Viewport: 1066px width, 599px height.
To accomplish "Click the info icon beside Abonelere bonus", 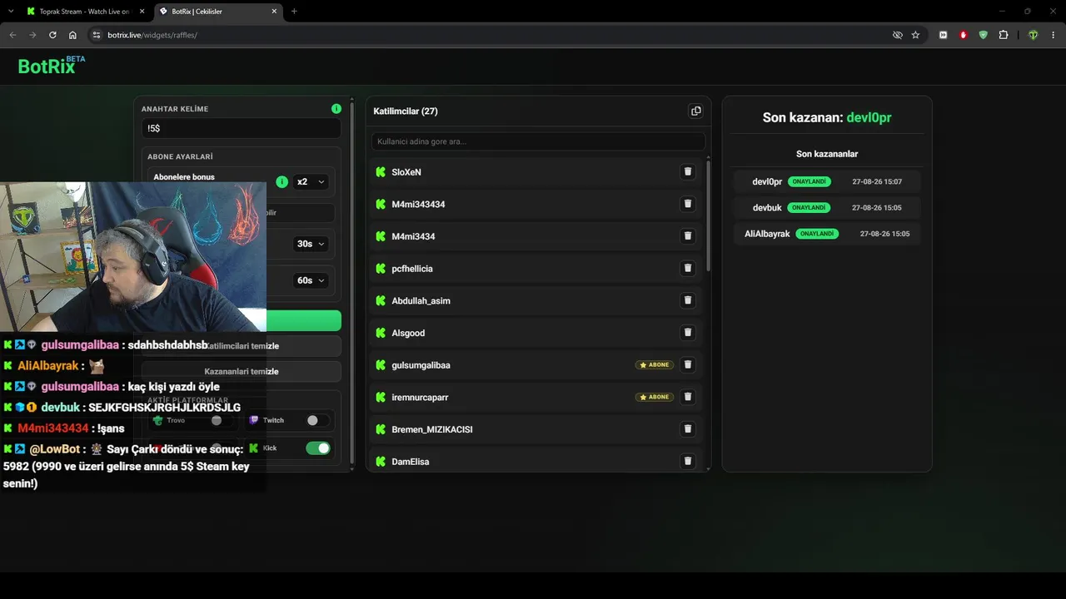I will tap(282, 181).
